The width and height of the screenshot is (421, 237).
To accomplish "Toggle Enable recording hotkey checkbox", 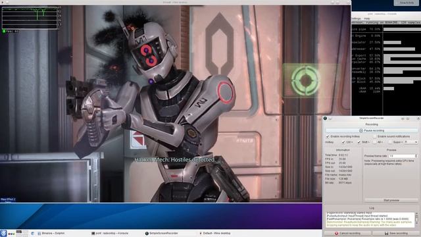I will point(328,136).
